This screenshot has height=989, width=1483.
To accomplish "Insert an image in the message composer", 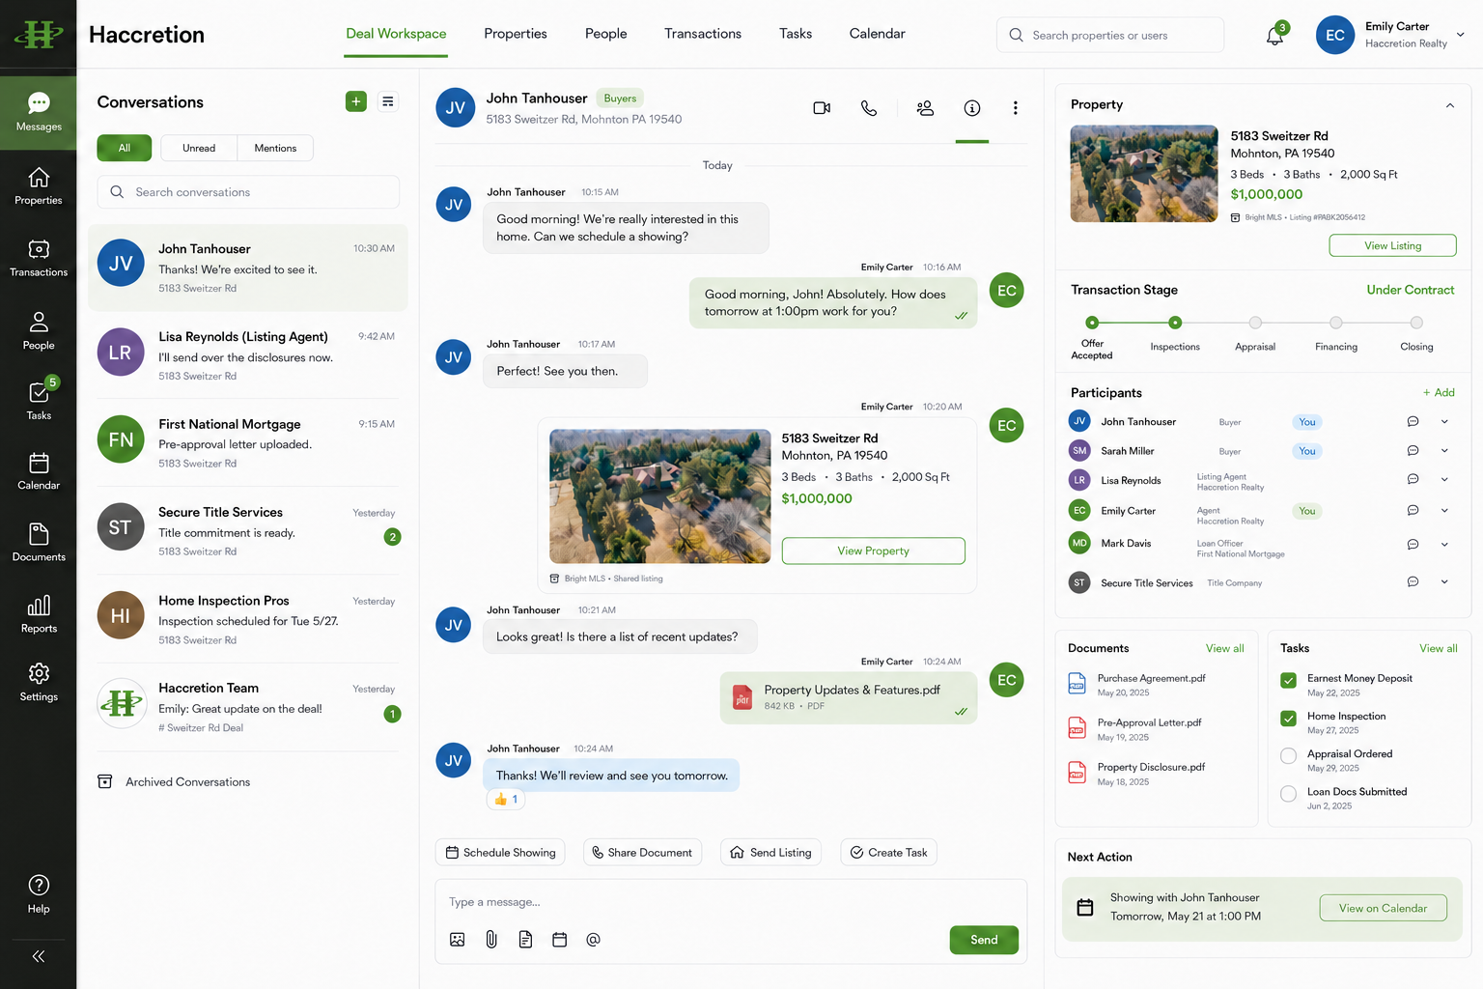I will tap(458, 940).
